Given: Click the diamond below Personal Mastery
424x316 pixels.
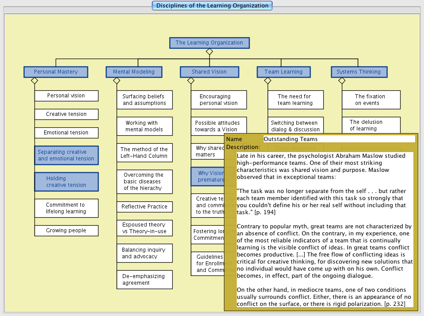Looking at the screenshot, I should [x=34, y=81].
